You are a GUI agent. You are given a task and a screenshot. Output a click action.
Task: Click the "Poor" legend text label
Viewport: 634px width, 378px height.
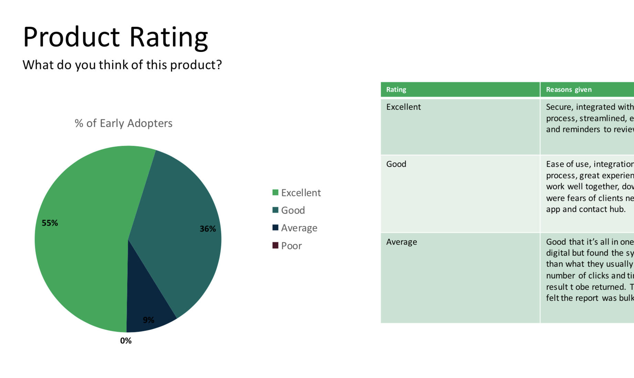click(x=291, y=246)
